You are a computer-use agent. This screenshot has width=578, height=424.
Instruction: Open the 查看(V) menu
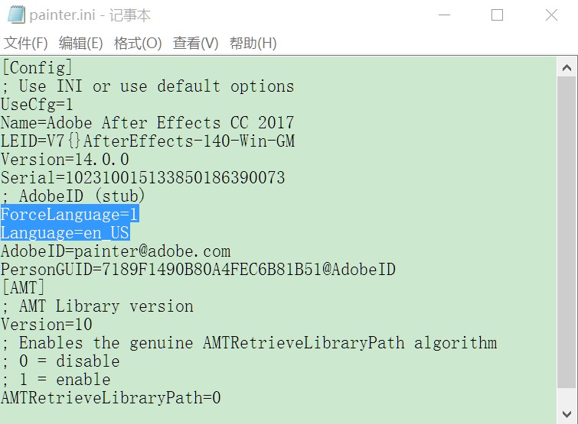pyautogui.click(x=196, y=44)
